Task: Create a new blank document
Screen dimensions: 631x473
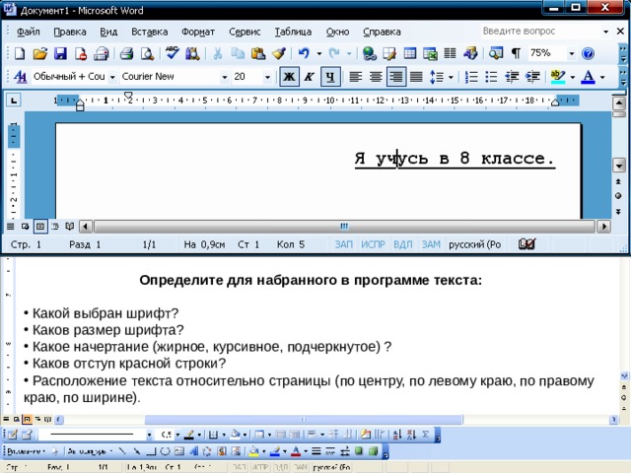Action: pyautogui.click(x=20, y=53)
